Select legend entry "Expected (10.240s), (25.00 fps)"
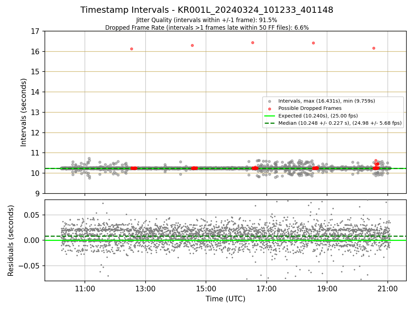 318,115
